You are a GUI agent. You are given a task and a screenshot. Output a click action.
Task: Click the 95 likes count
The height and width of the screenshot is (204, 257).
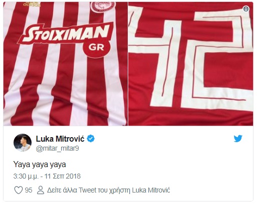pyautogui.click(x=29, y=190)
